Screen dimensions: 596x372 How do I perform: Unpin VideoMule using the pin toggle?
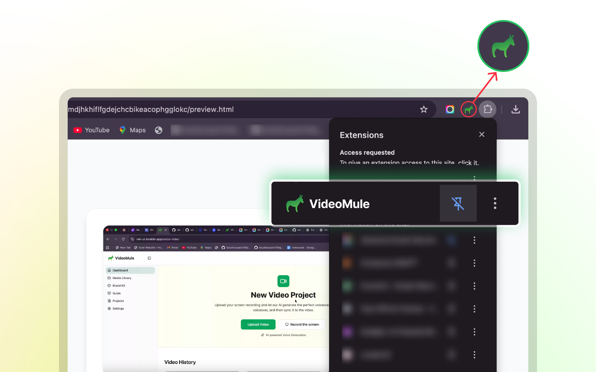tap(458, 204)
